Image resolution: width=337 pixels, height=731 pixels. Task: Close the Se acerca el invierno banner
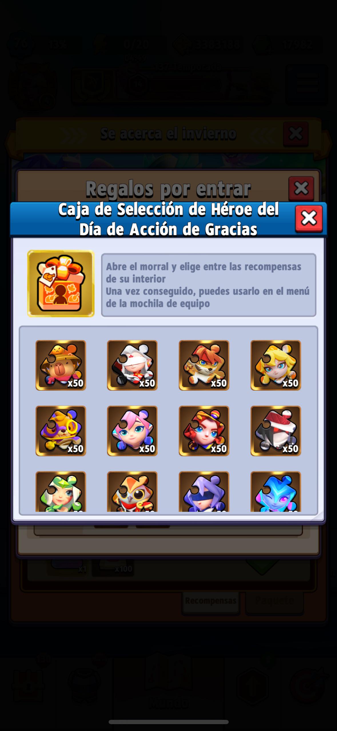point(296,134)
